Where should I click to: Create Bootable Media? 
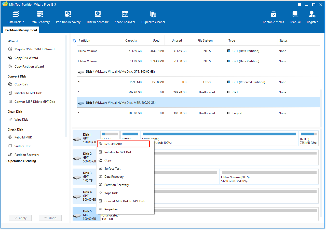coord(273,17)
